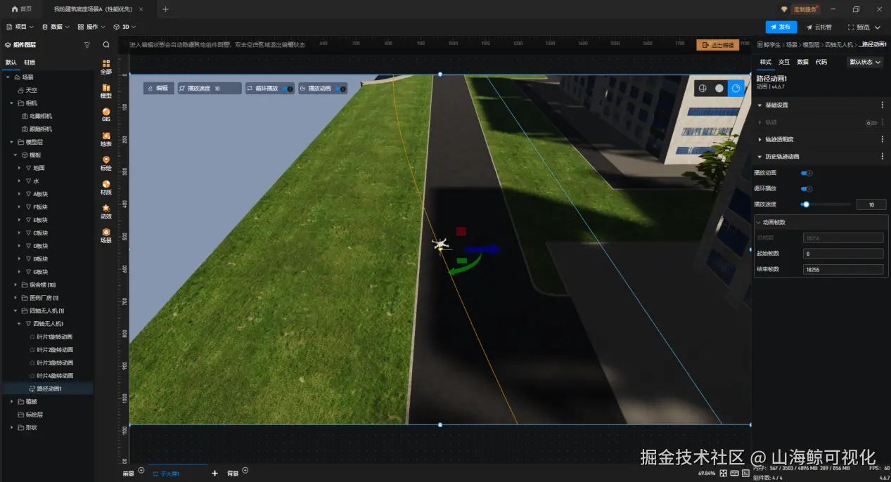Switch to properties 数据 tab
The height and width of the screenshot is (482, 891).
click(x=802, y=62)
